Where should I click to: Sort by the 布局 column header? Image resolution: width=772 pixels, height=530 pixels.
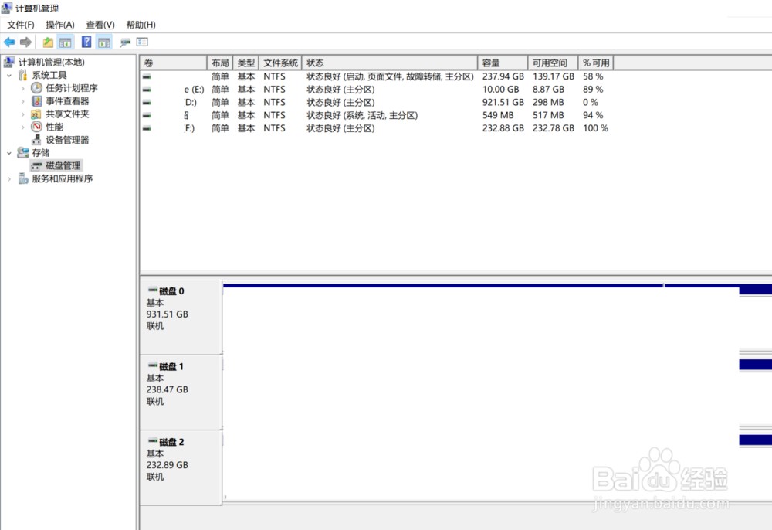[220, 63]
